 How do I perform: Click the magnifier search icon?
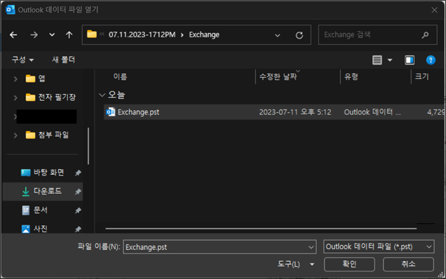(425, 35)
